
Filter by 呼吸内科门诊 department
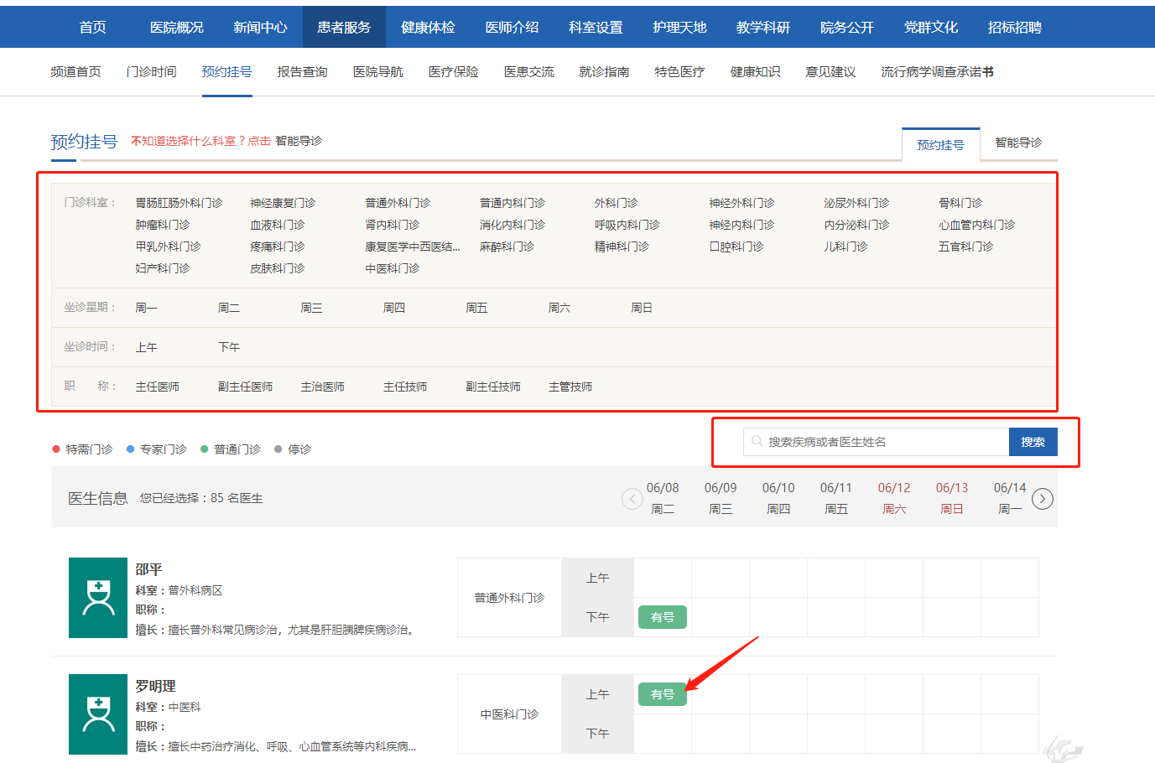pos(627,225)
